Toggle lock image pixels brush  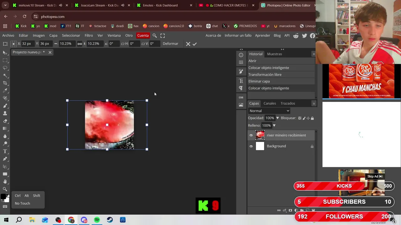(304, 118)
